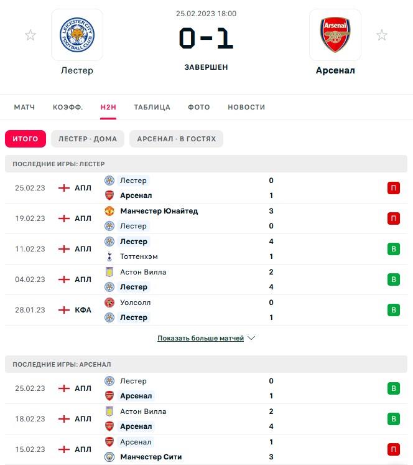Click the England flag beside КФА
The height and width of the screenshot is (465, 413).
[x=64, y=310]
